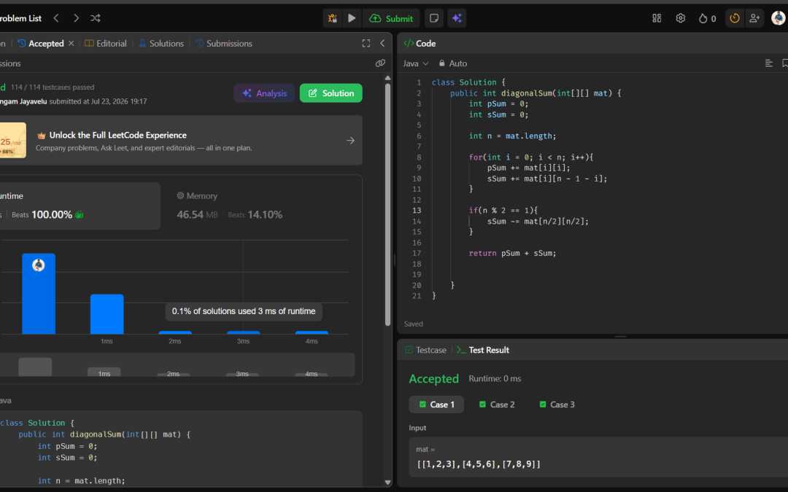Close the Accepted tab
This screenshot has height=492, width=788.
pos(72,43)
